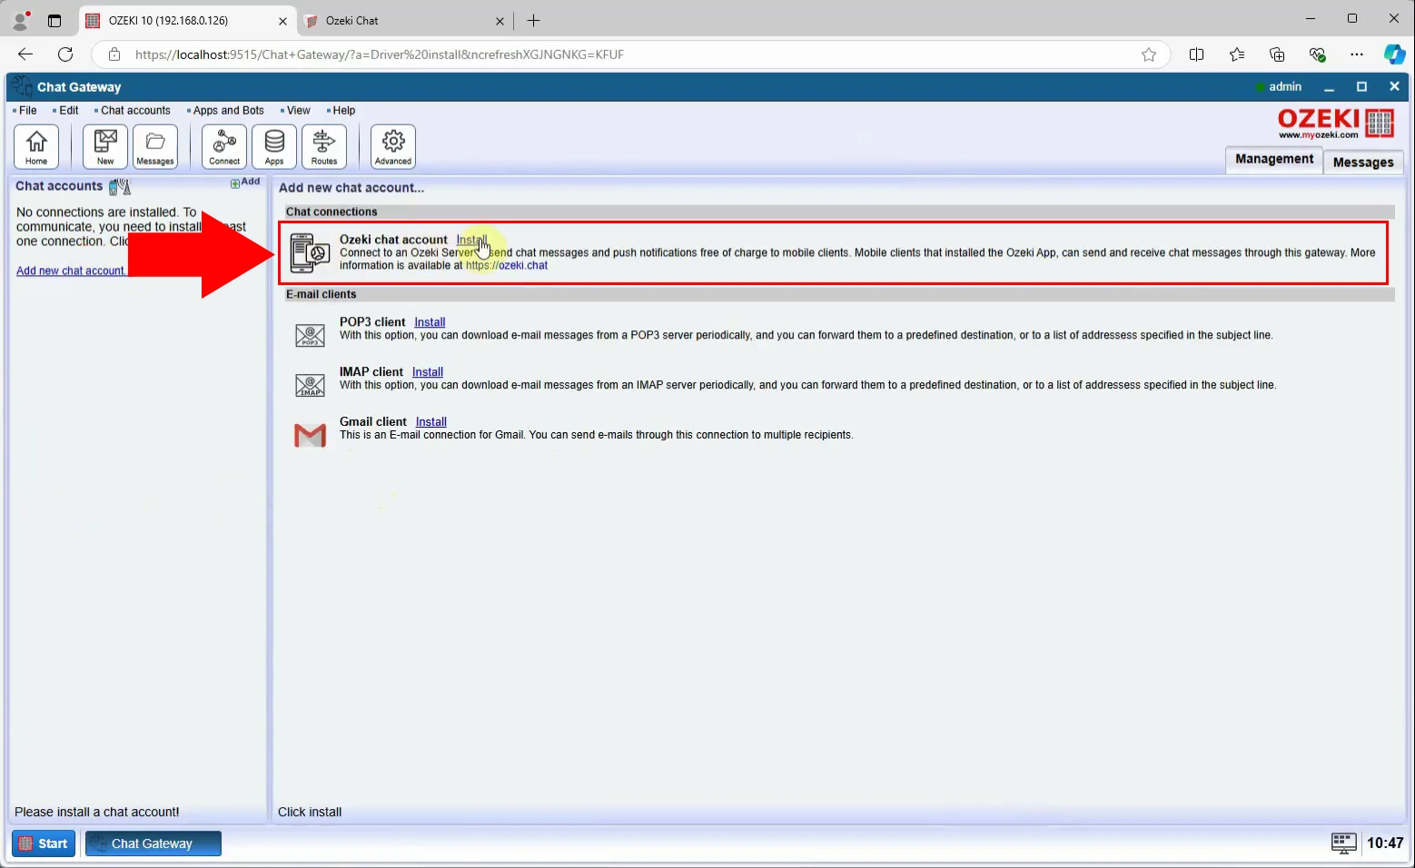Open the https://ozeki.chat link

[507, 266]
